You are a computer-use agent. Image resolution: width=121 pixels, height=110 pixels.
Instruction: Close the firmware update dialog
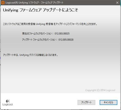(x=117, y=3)
